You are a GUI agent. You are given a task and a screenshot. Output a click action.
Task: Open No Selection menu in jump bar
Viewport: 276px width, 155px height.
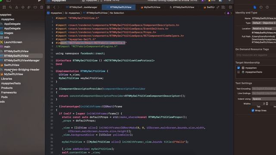click(x=117, y=13)
